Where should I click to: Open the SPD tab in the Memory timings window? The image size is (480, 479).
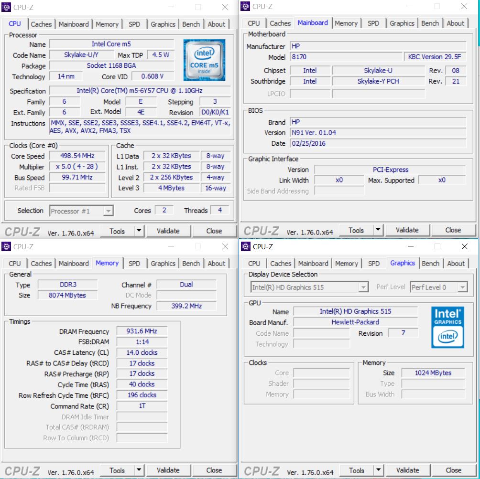(x=135, y=263)
